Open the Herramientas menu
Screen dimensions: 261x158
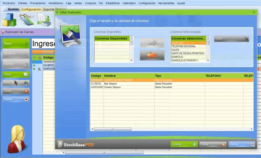pyautogui.click(x=166, y=3)
